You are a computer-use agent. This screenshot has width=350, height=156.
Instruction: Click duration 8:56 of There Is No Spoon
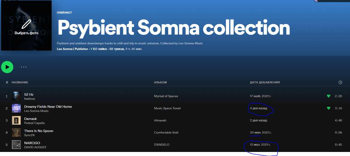pyautogui.click(x=338, y=133)
